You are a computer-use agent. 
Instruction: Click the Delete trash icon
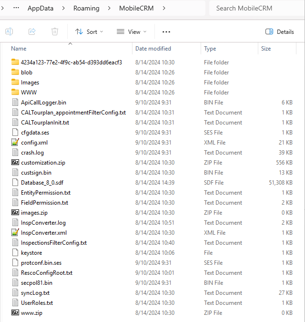[x=55, y=31]
